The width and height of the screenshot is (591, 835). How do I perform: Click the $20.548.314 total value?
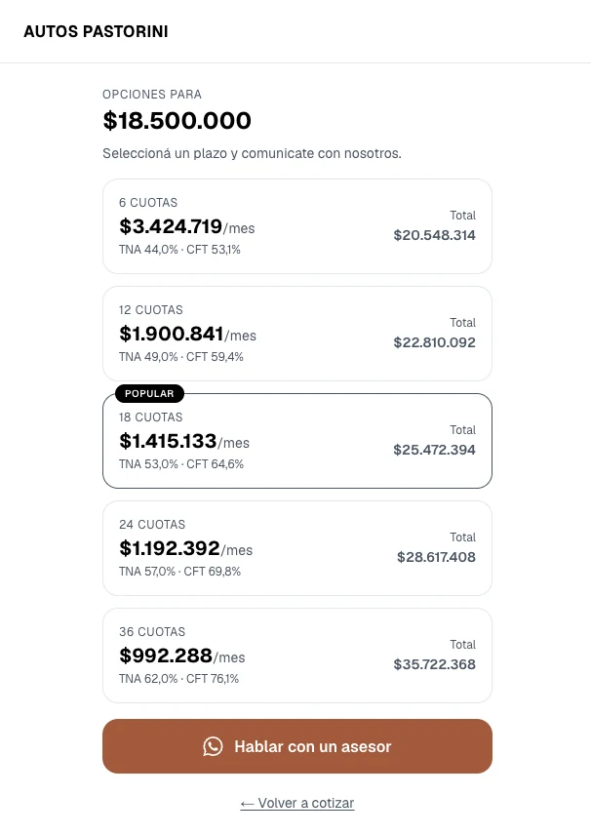[434, 235]
